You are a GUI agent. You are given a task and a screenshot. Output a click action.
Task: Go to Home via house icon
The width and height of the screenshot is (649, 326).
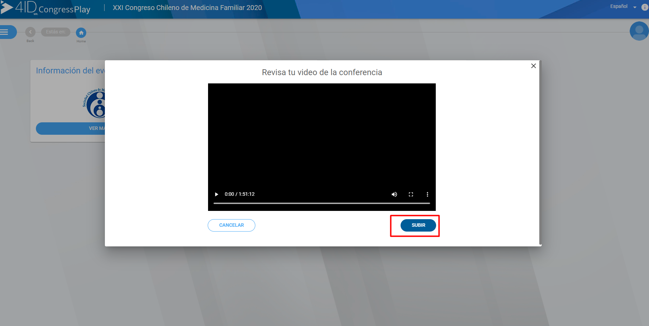(x=81, y=33)
